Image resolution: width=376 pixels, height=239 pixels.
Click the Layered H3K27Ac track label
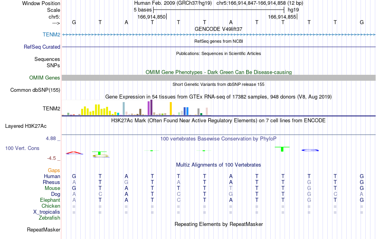(x=26, y=126)
